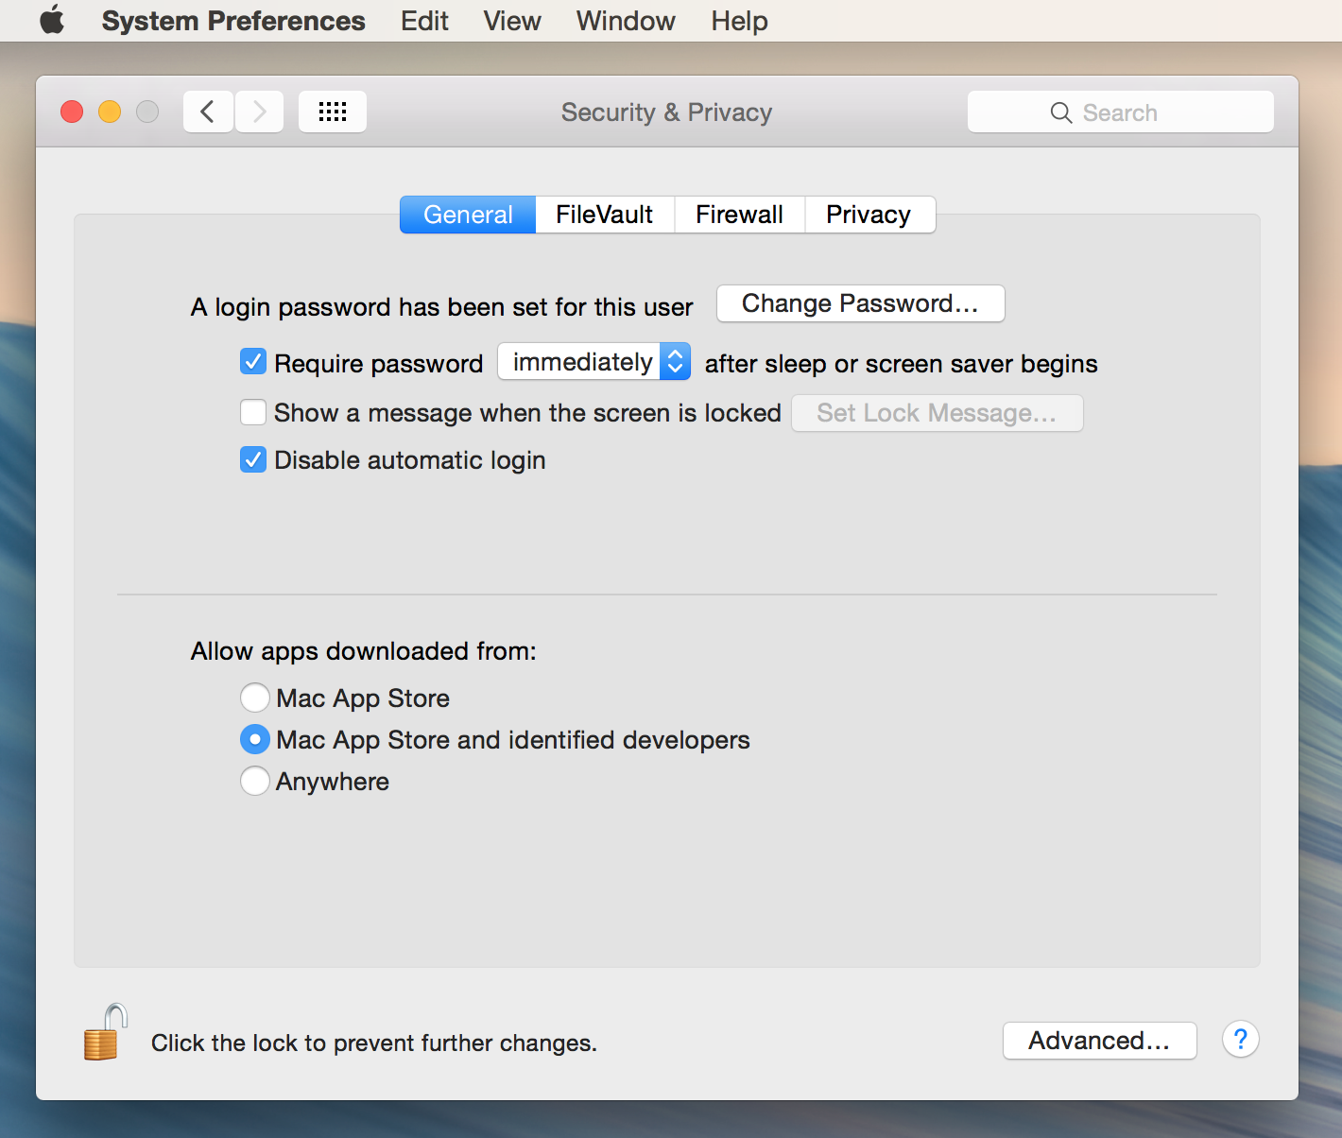Screen dimensions: 1342x1138
Task: Open the Firewall tab
Action: [x=739, y=215]
